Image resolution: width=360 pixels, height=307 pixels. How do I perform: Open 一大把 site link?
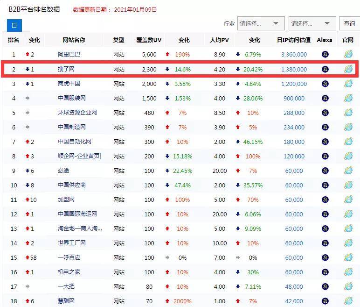tap(66, 286)
